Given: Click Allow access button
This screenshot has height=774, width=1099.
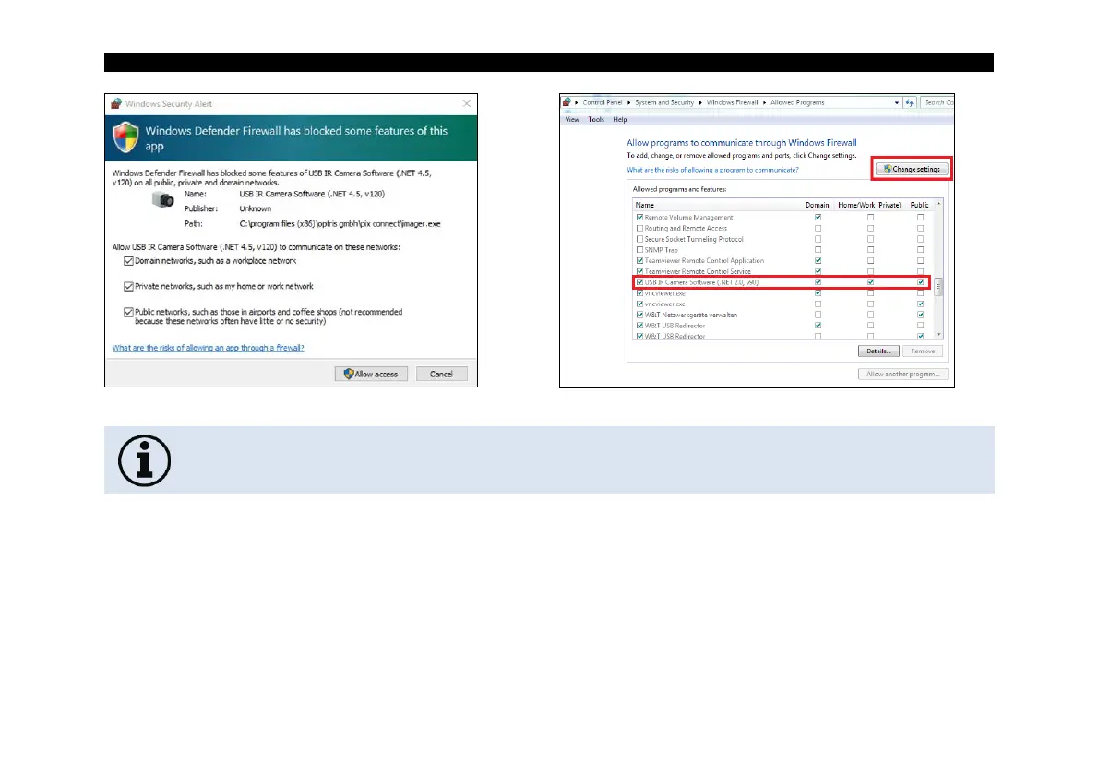Looking at the screenshot, I should 372,374.
